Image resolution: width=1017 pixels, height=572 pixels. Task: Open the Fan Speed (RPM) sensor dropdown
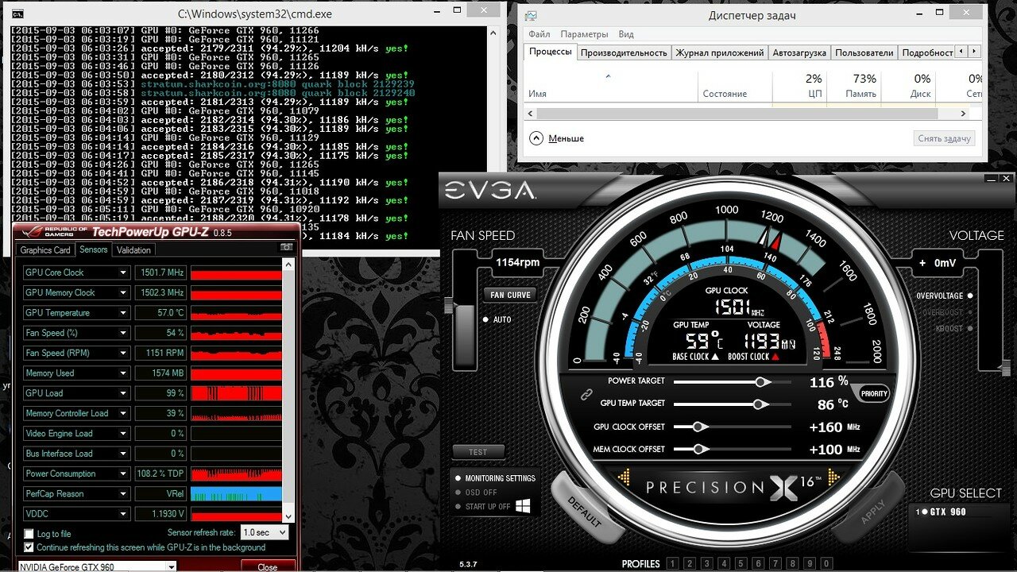click(123, 353)
